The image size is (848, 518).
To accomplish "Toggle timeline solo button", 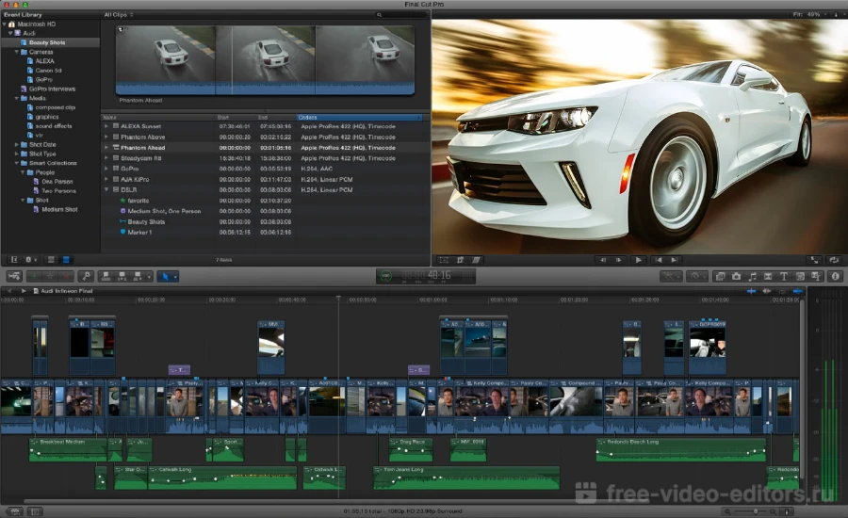I will point(782,291).
